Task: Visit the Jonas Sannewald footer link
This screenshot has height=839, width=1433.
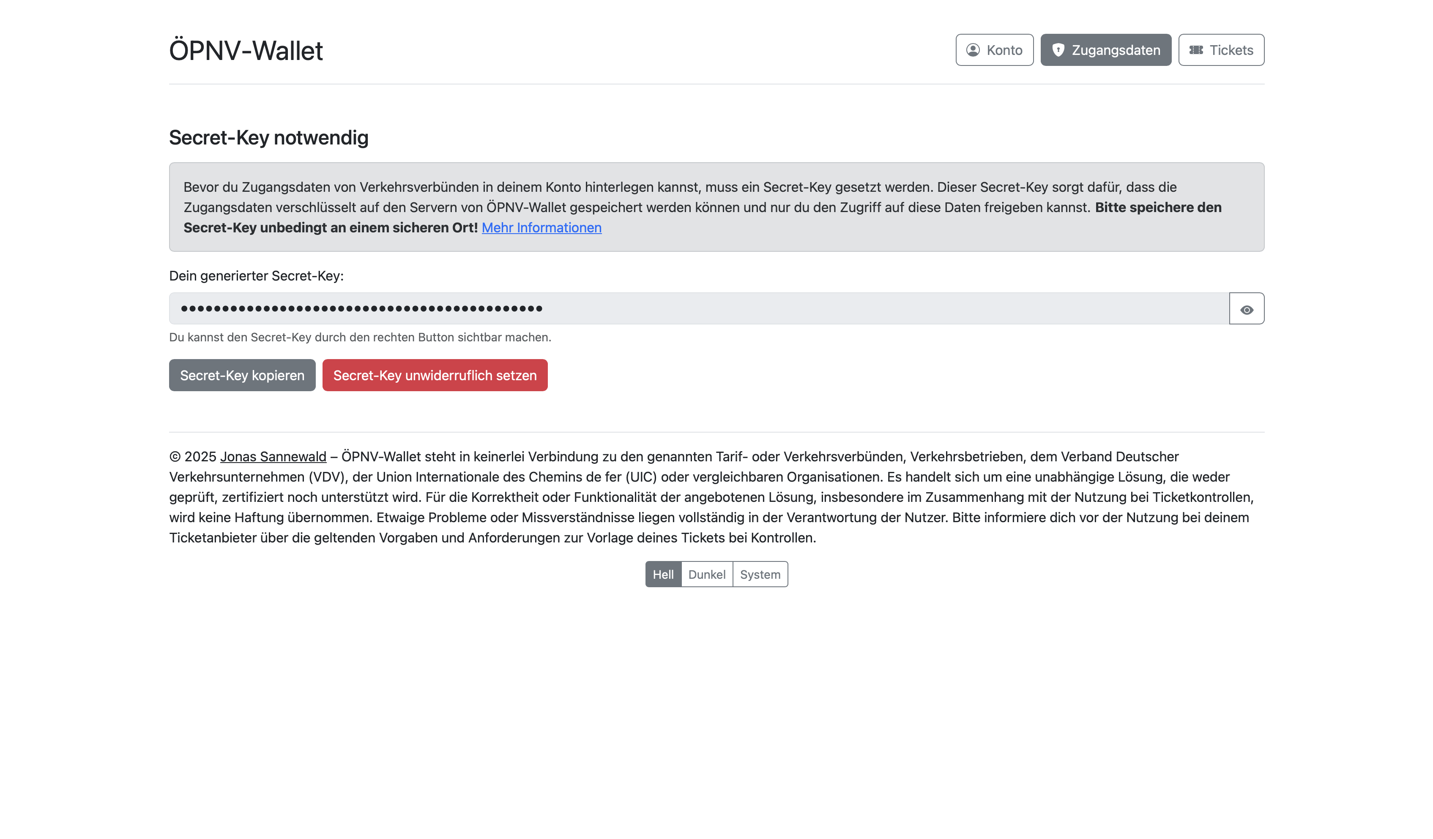Action: point(273,456)
